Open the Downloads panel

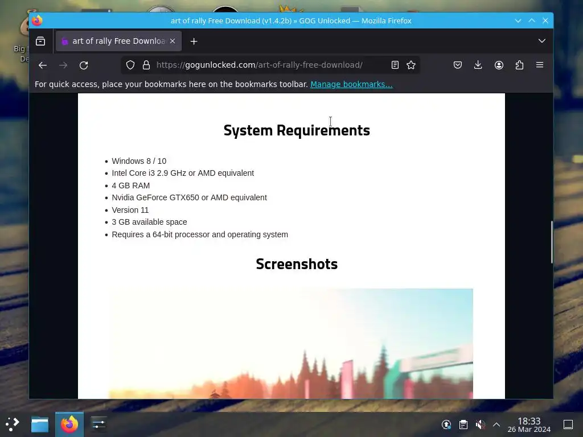pyautogui.click(x=478, y=65)
